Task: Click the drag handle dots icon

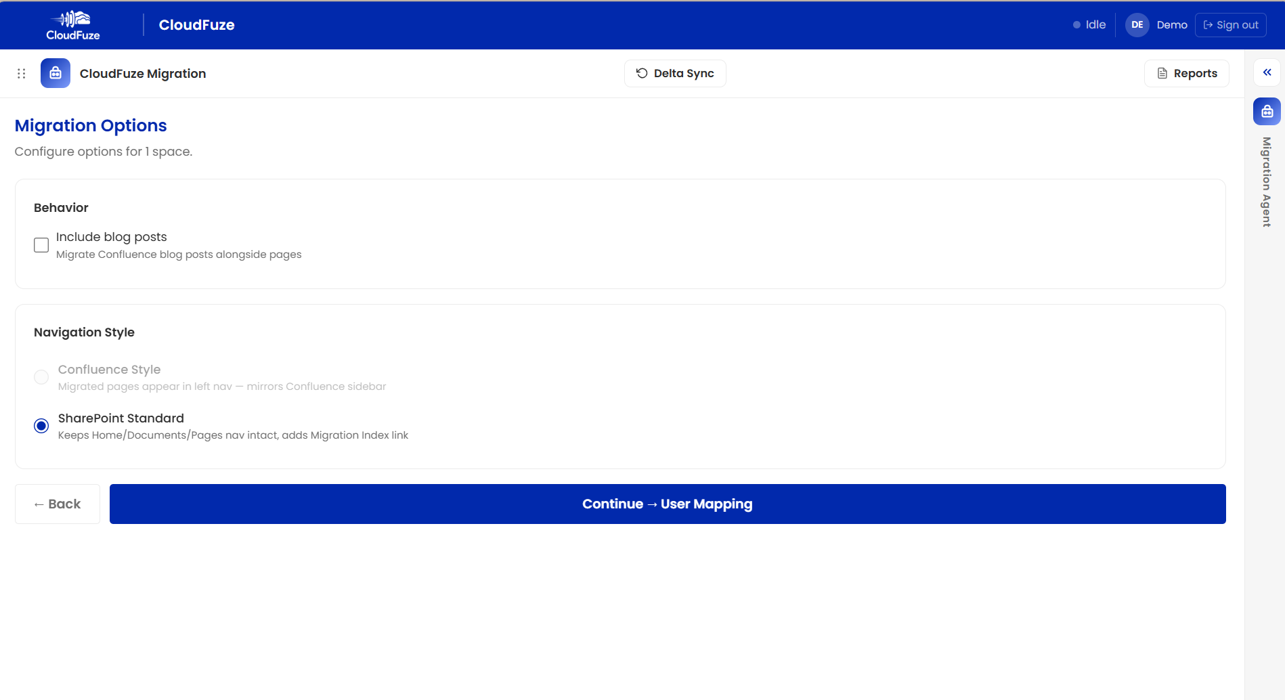Action: [22, 73]
